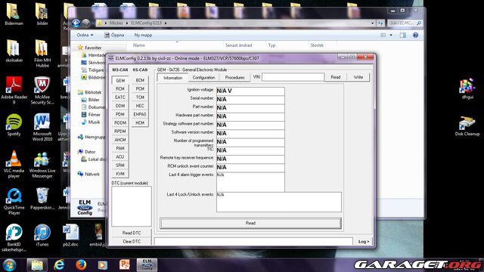Click the Read DTC button

132,233
